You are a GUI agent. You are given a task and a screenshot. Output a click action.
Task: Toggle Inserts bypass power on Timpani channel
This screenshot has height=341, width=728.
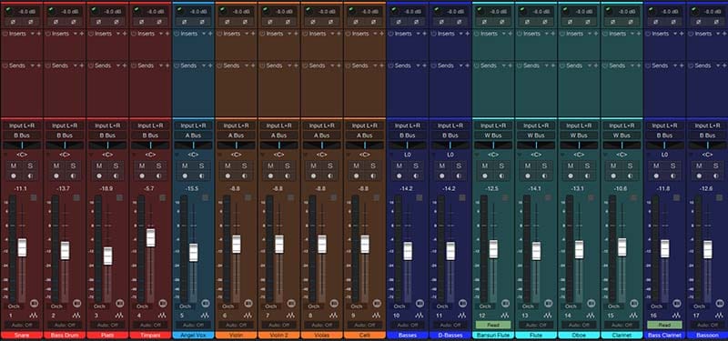click(x=133, y=34)
